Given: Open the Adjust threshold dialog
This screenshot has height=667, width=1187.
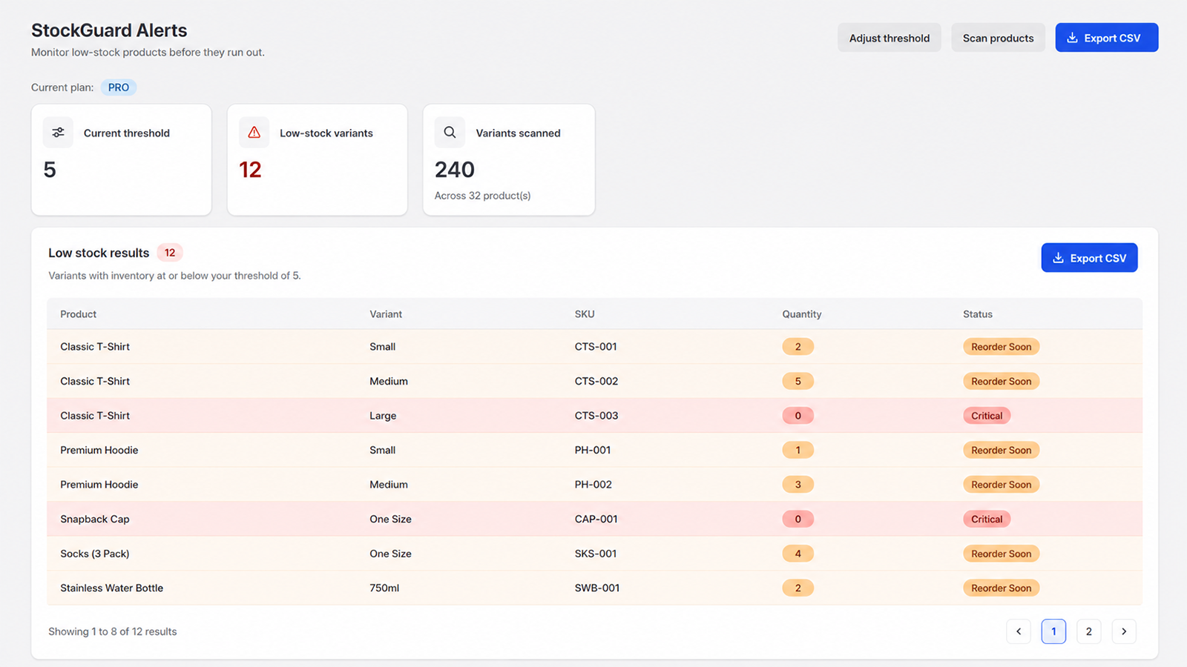Looking at the screenshot, I should click(x=890, y=38).
